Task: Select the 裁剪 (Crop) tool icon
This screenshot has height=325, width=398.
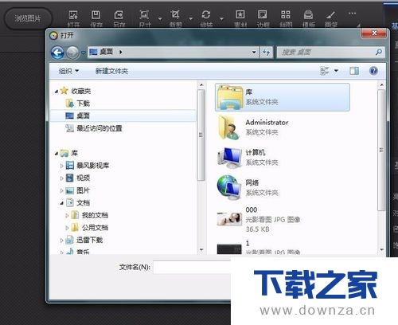Action: (175, 14)
